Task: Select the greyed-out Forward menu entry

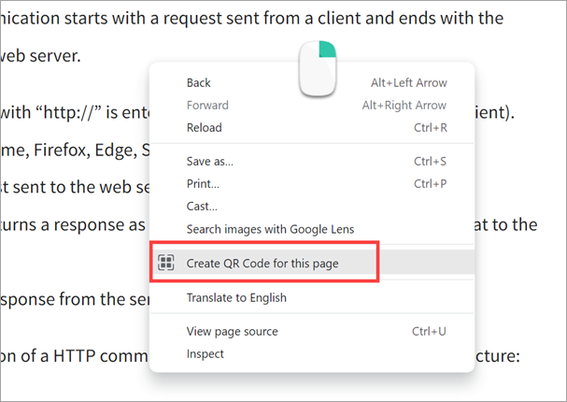Action: 207,106
